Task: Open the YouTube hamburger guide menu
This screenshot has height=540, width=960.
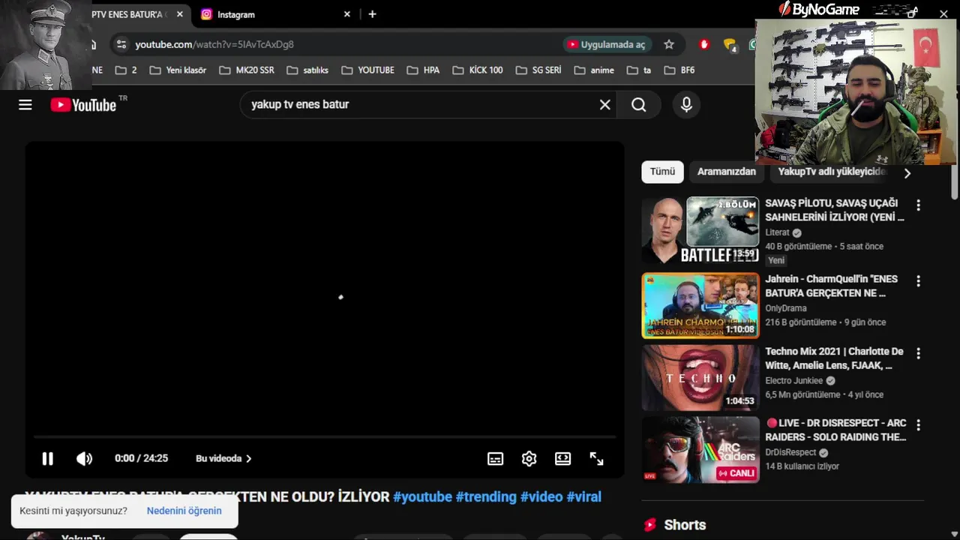Action: pyautogui.click(x=25, y=105)
